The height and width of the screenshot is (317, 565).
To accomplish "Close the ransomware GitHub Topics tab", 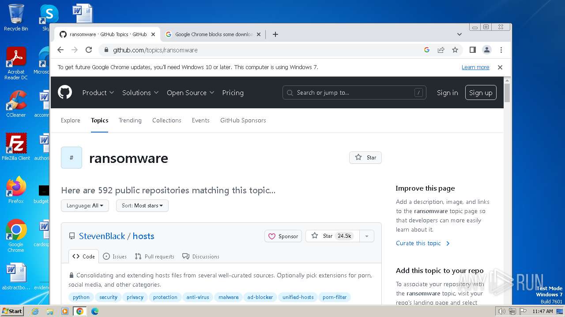I will click(153, 34).
